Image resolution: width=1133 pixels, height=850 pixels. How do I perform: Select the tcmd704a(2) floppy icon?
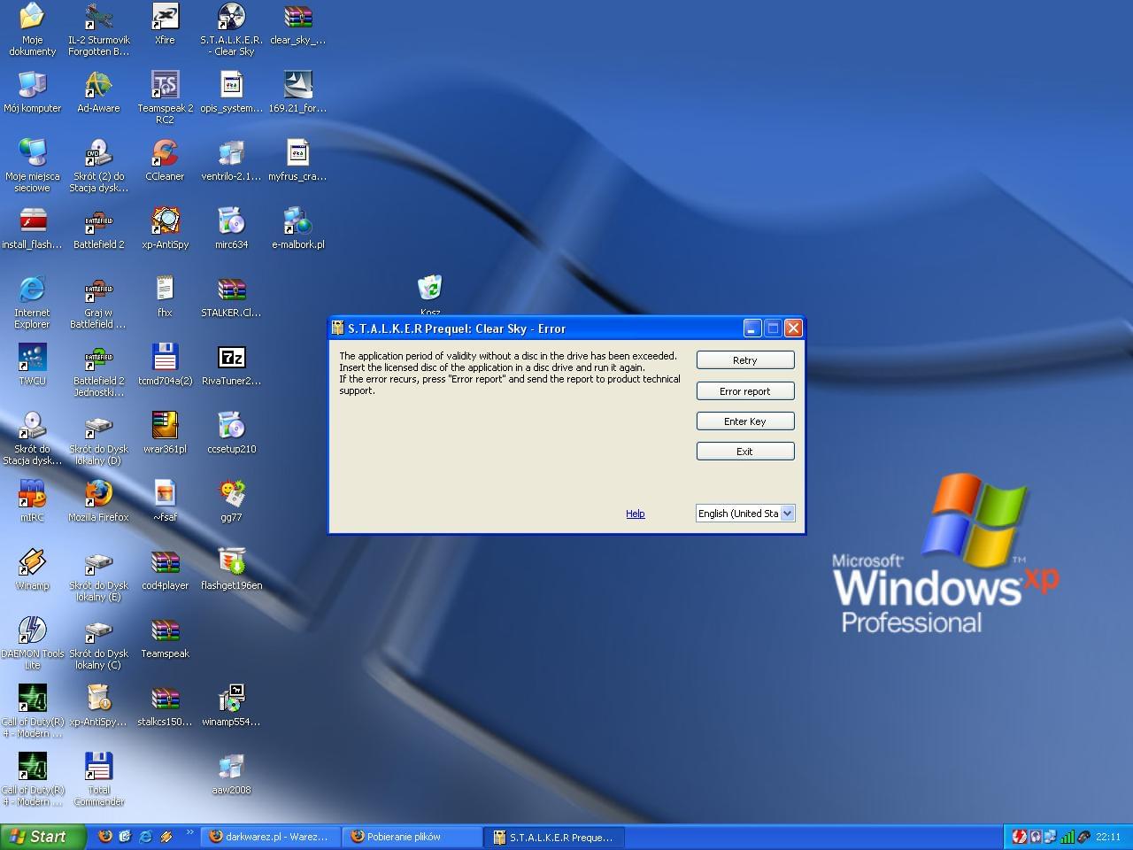(165, 365)
